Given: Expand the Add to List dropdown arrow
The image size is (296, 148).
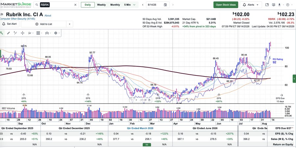Looking at the screenshot, I should [x=70, y=24].
